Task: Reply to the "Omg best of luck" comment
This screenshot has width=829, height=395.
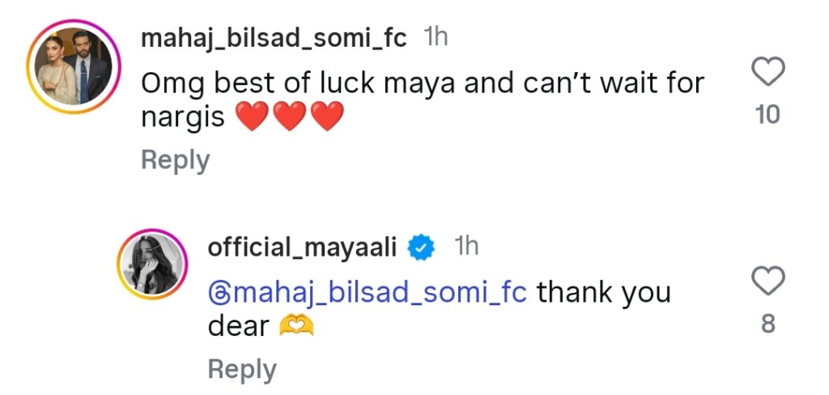Action: tap(175, 160)
